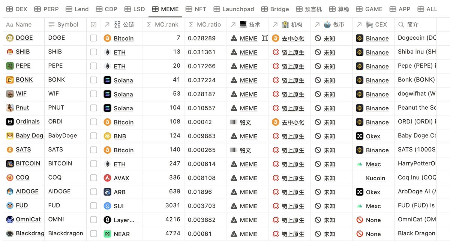Click NEAR chain icon in Blackdragon row
The width and height of the screenshot is (450, 242).
107,234
